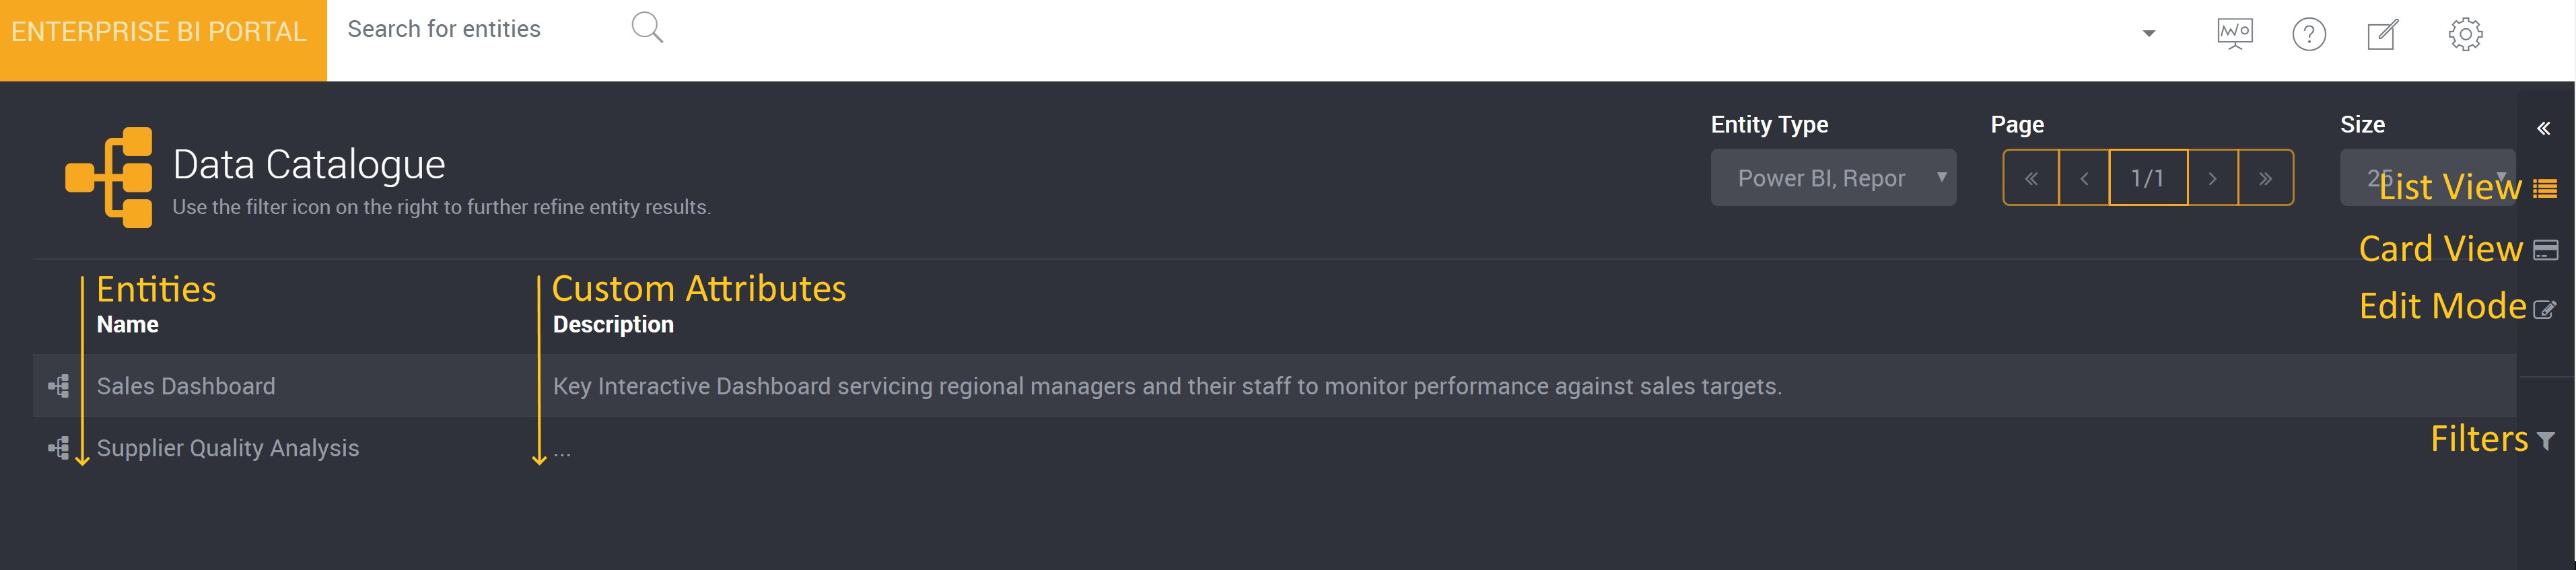Click the search magnifier icon
This screenshot has width=2576, height=570.
point(647,28)
